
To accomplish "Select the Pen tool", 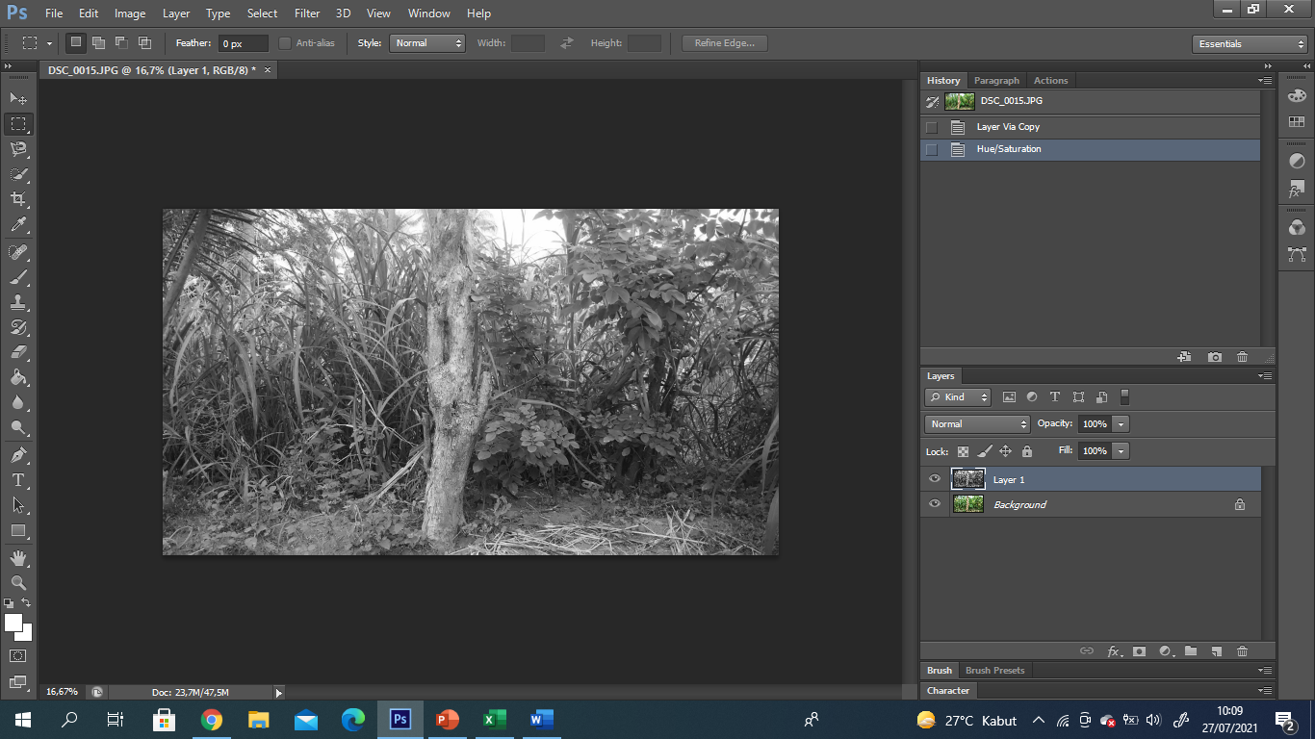I will pos(18,454).
